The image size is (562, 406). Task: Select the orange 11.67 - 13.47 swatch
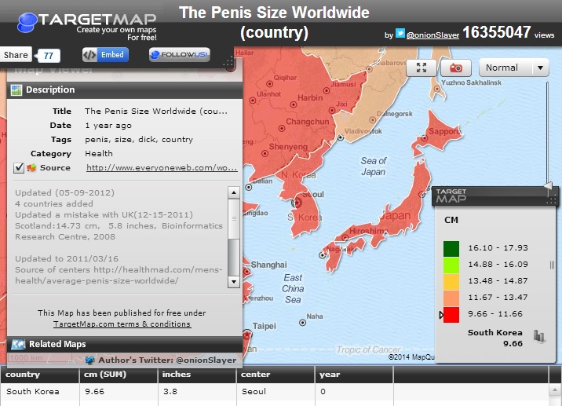pyautogui.click(x=451, y=298)
